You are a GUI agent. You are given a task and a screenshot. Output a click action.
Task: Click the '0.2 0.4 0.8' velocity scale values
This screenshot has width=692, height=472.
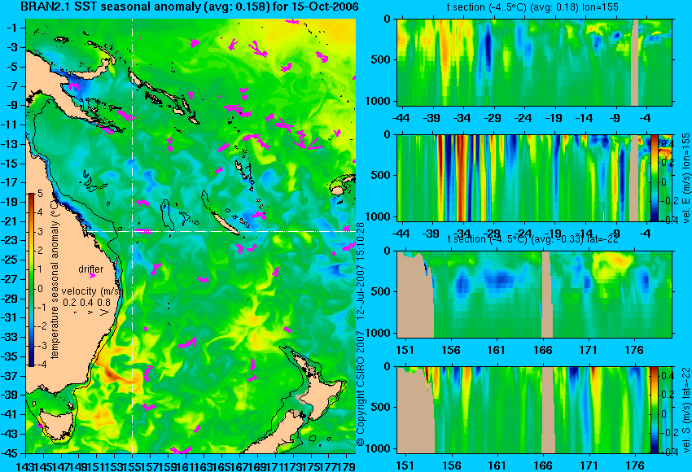pyautogui.click(x=87, y=303)
